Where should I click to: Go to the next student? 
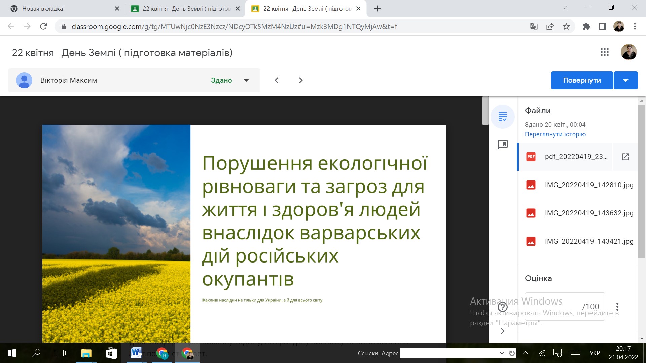click(301, 80)
